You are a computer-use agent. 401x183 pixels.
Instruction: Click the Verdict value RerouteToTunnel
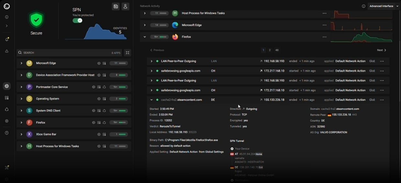(170, 126)
